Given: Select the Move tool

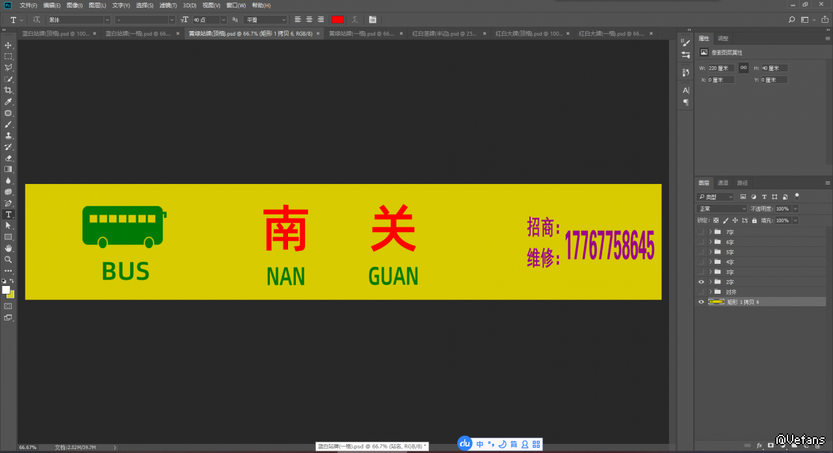Looking at the screenshot, I should [x=8, y=45].
